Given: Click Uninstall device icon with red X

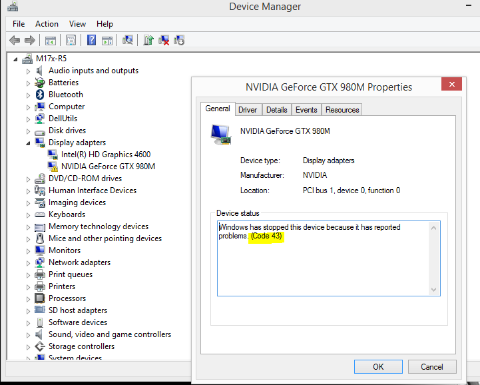Looking at the screenshot, I should pyautogui.click(x=164, y=40).
